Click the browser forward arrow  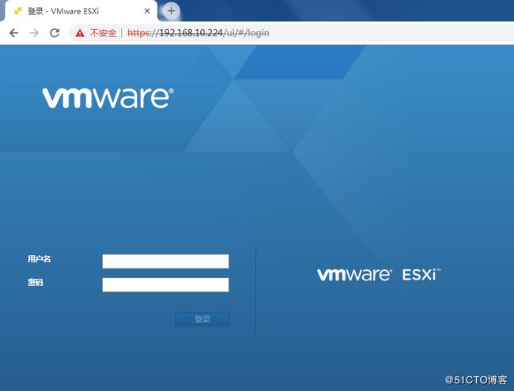click(x=34, y=32)
